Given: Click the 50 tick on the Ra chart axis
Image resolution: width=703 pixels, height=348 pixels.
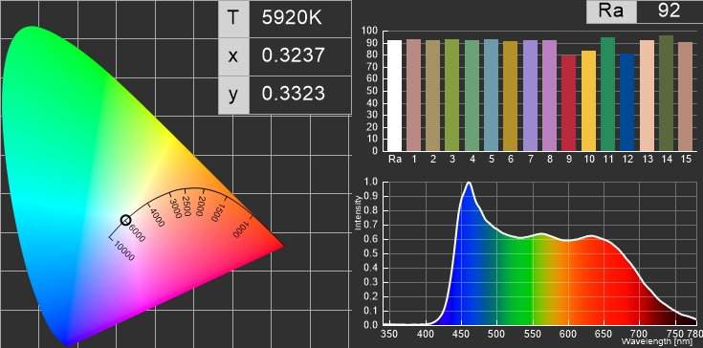Looking at the screenshot, I should pyautogui.click(x=373, y=91).
